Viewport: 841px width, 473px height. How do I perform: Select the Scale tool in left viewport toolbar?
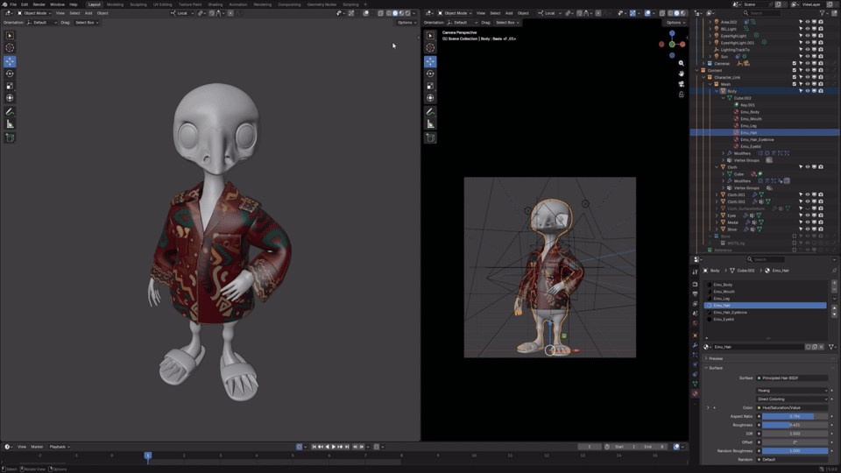click(x=10, y=86)
